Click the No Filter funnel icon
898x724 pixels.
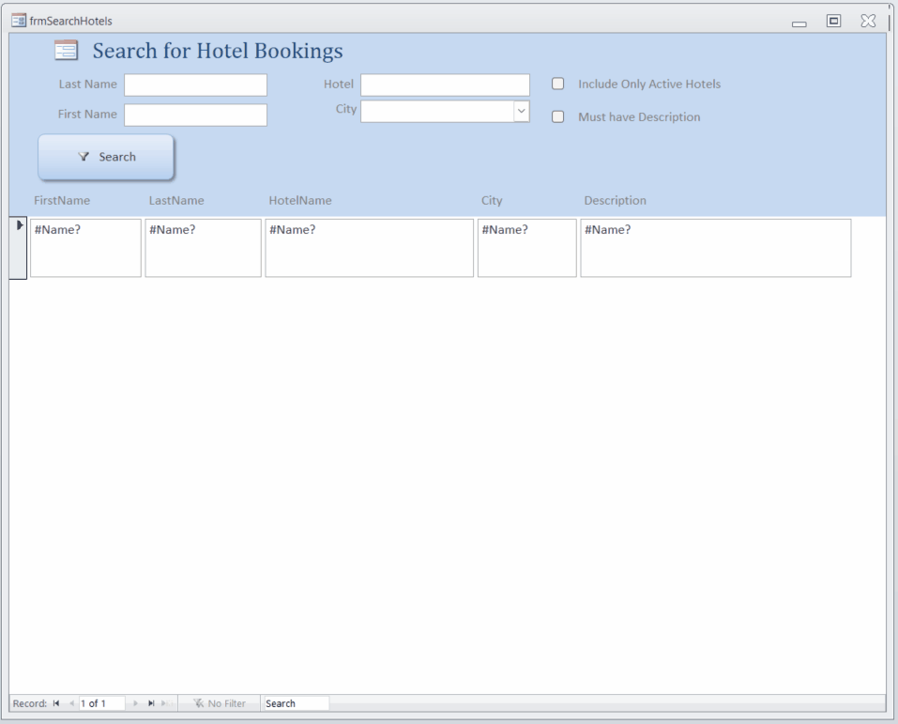pos(199,702)
